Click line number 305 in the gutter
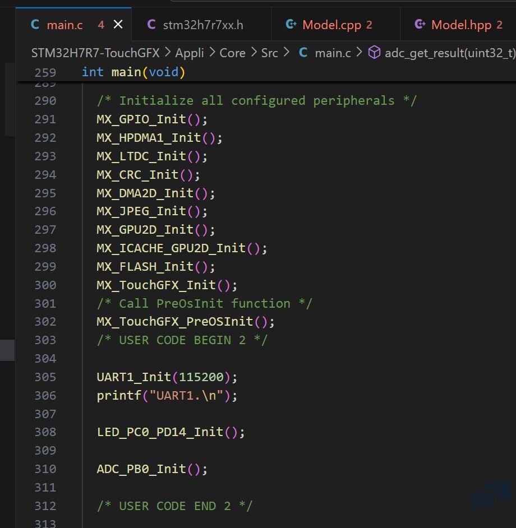516x528 pixels. point(45,377)
